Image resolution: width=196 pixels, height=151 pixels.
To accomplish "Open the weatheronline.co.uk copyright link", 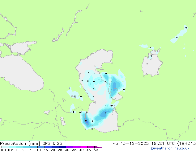I will (170, 148).
